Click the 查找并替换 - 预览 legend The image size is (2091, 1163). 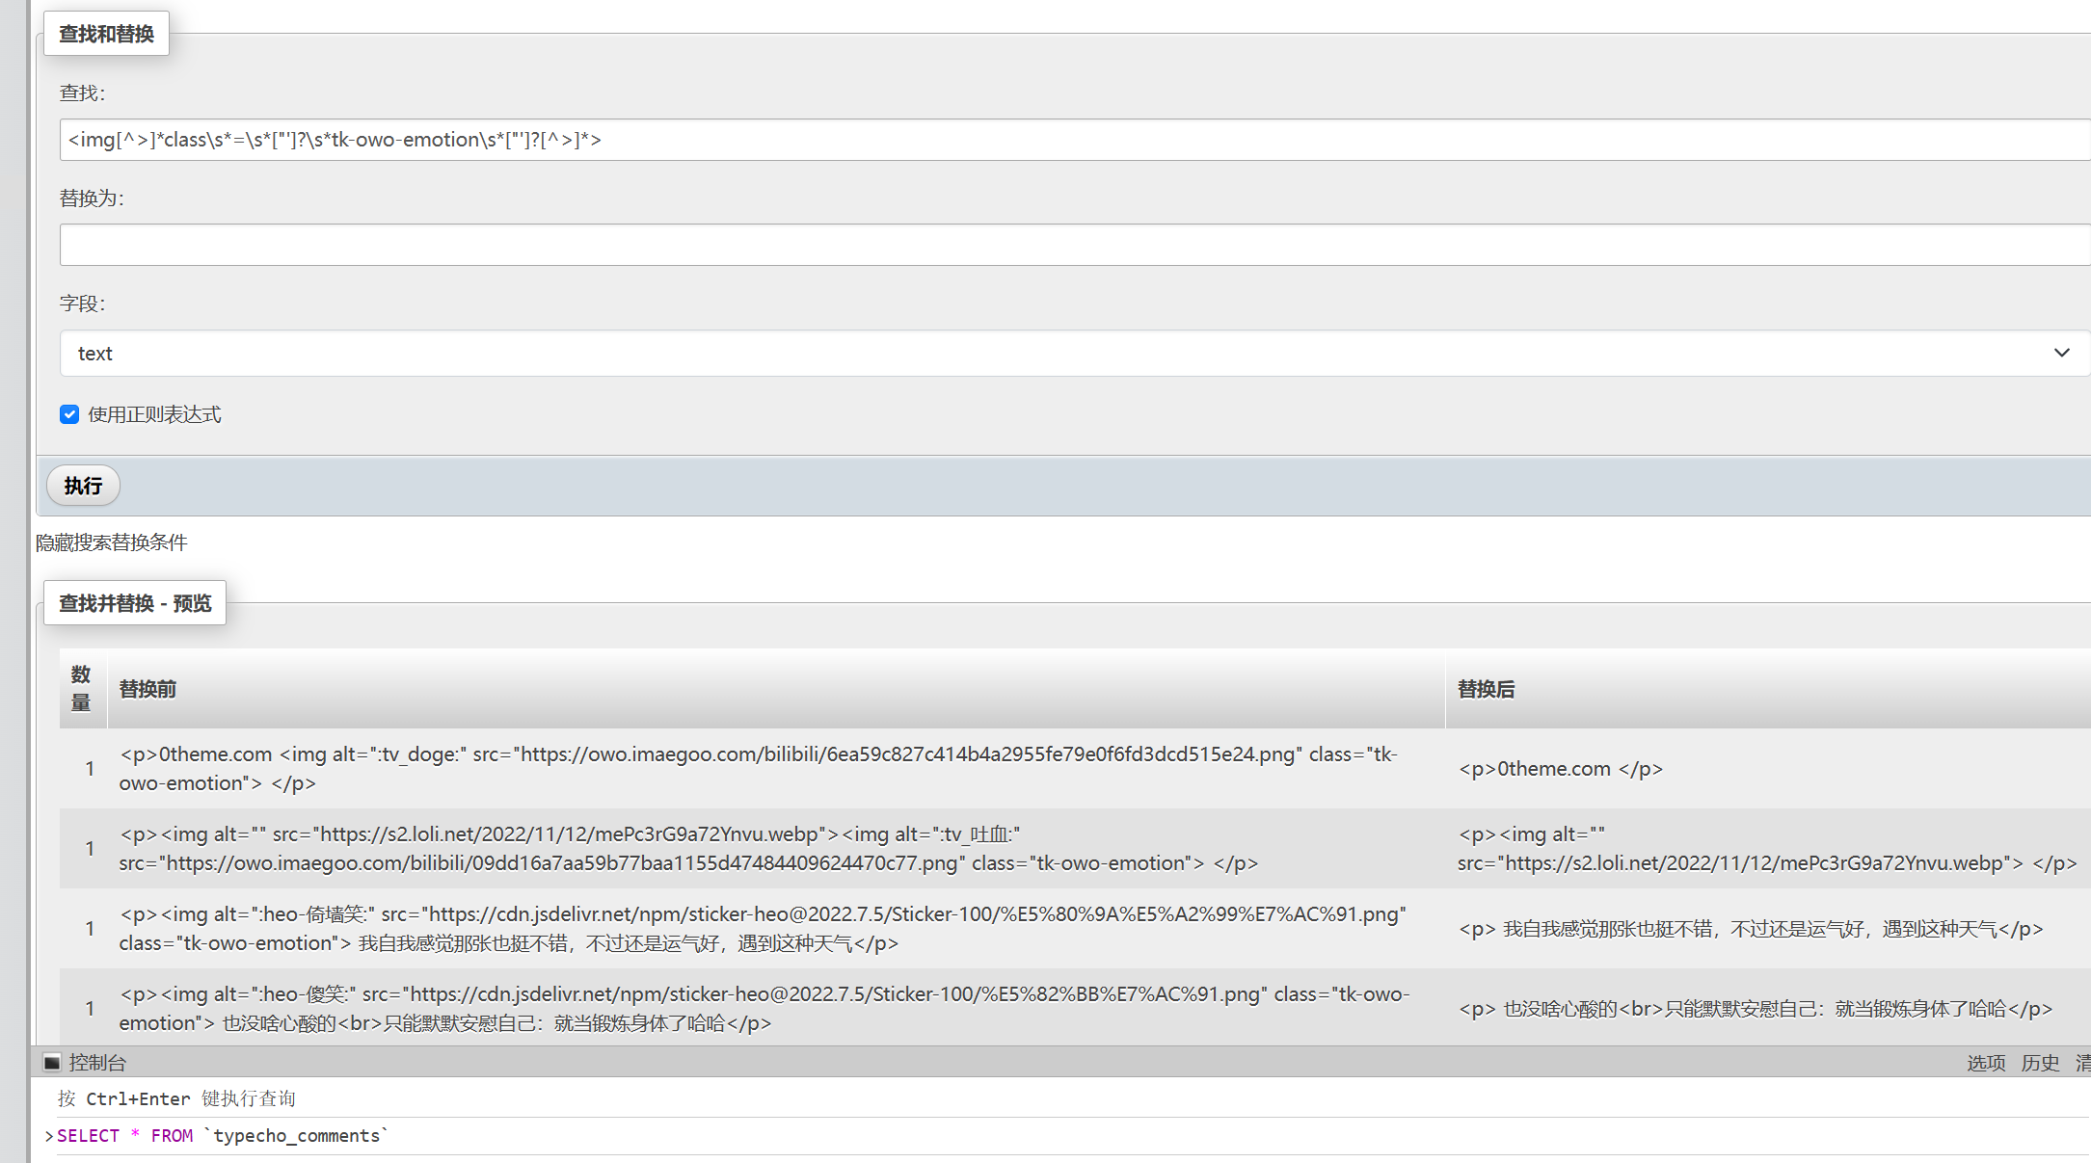coord(135,603)
